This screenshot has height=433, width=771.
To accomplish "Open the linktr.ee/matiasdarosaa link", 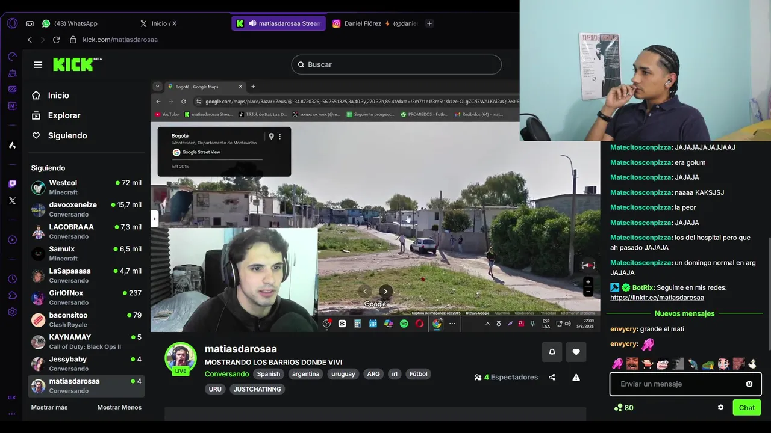I will 657,298.
